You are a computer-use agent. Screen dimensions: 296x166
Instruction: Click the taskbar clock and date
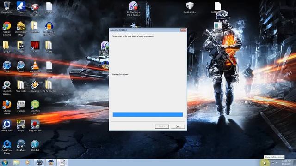(287, 163)
